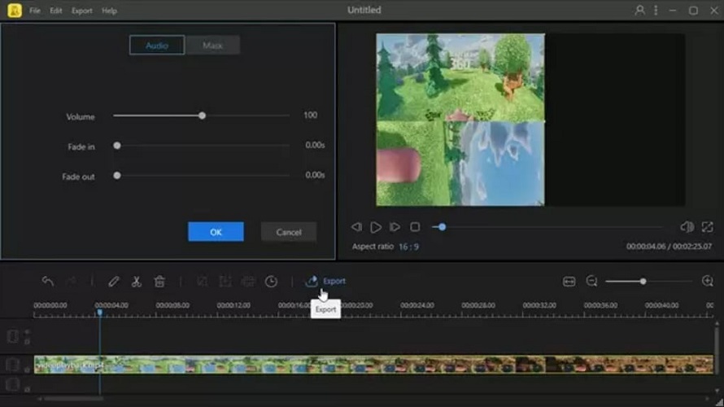The height and width of the screenshot is (407, 724).
Task: Open the 16:9 aspect ratio selector
Action: pyautogui.click(x=408, y=247)
